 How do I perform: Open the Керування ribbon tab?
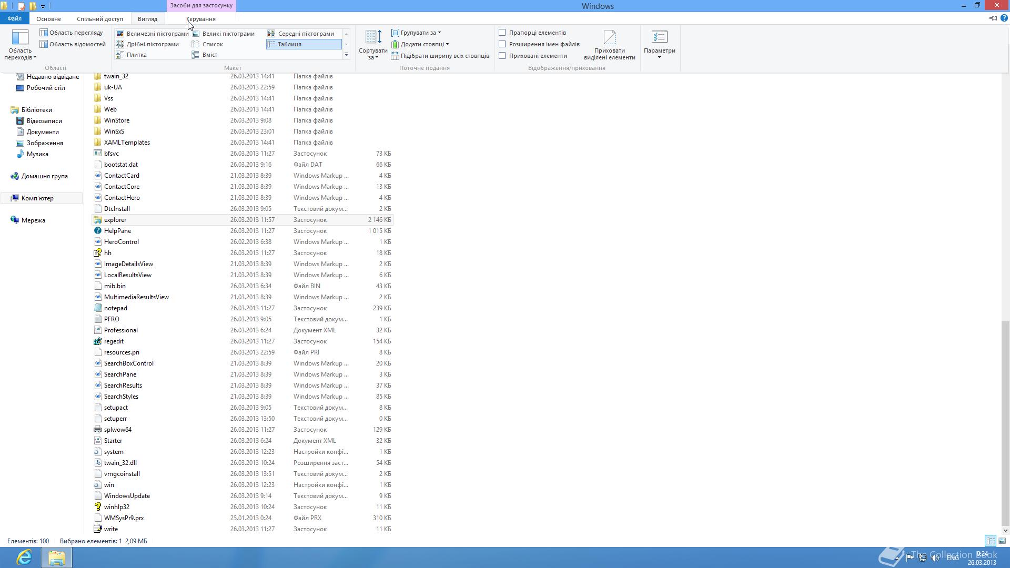click(x=201, y=19)
